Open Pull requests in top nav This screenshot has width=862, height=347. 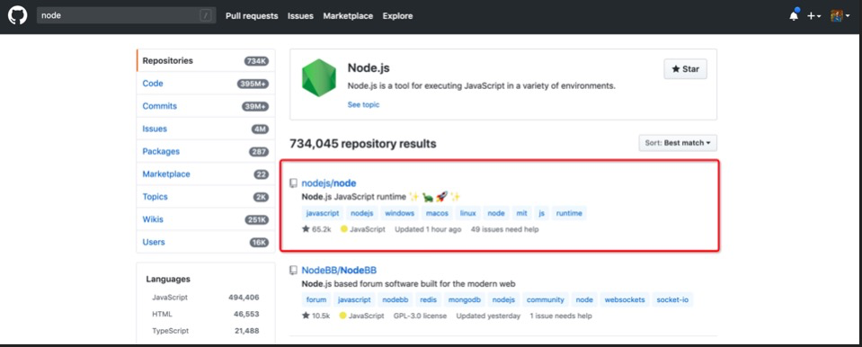tap(252, 16)
